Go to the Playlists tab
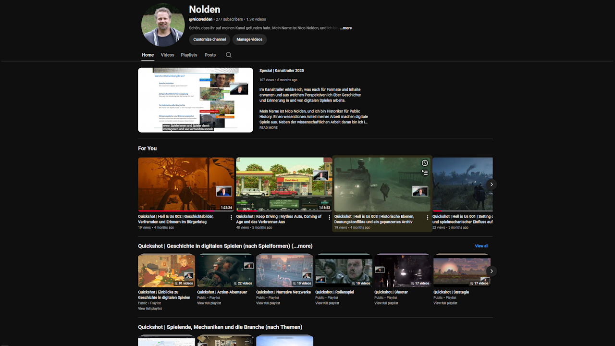The height and width of the screenshot is (346, 615). coord(189,55)
